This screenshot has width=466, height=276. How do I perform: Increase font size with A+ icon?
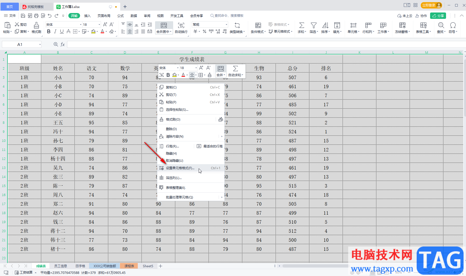pyautogui.click(x=105, y=24)
